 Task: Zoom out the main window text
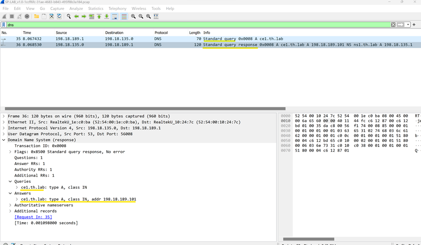[141, 16]
